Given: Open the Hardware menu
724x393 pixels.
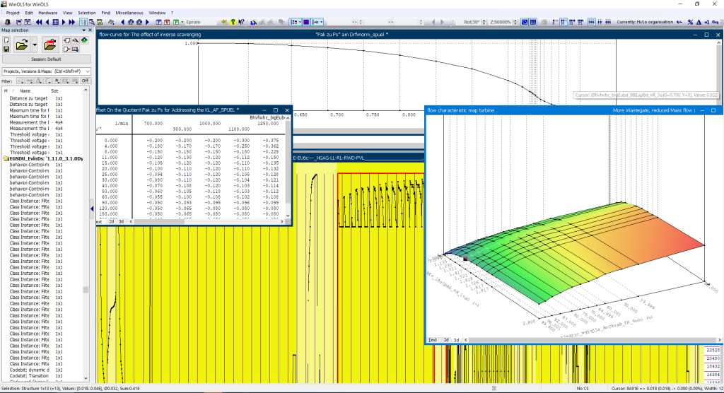Looking at the screenshot, I should click(x=47, y=13).
